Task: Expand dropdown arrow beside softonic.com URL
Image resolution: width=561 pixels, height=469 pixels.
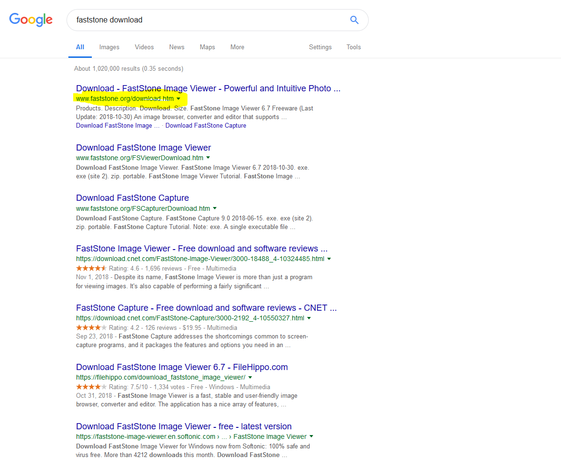Action: (x=311, y=436)
